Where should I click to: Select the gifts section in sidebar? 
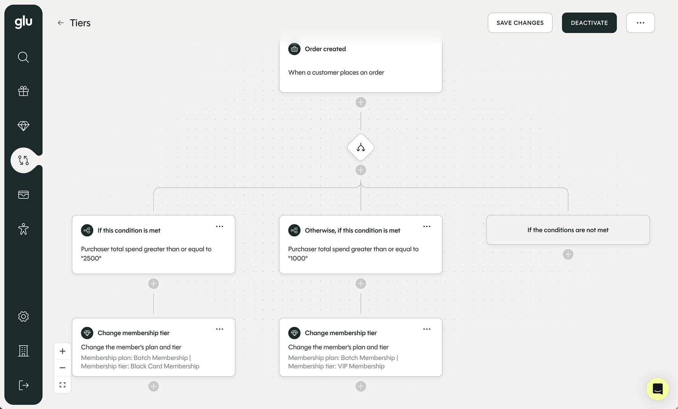point(23,91)
